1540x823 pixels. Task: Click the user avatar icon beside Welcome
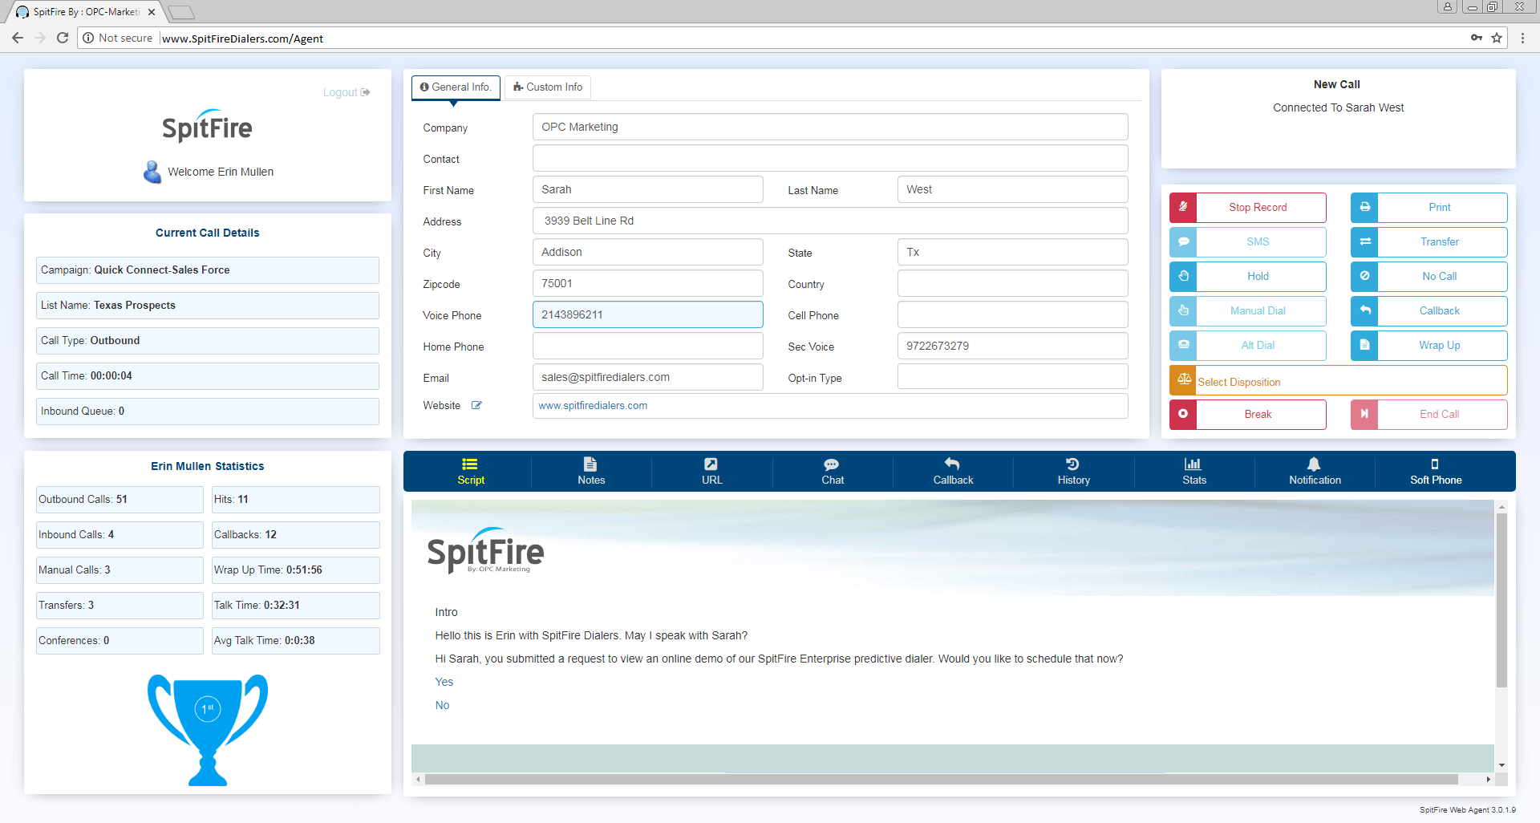click(152, 172)
